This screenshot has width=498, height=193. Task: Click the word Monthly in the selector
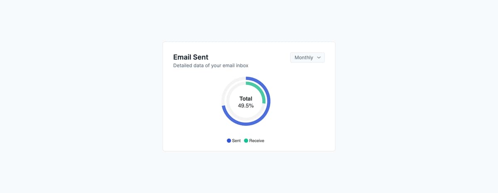click(x=304, y=58)
